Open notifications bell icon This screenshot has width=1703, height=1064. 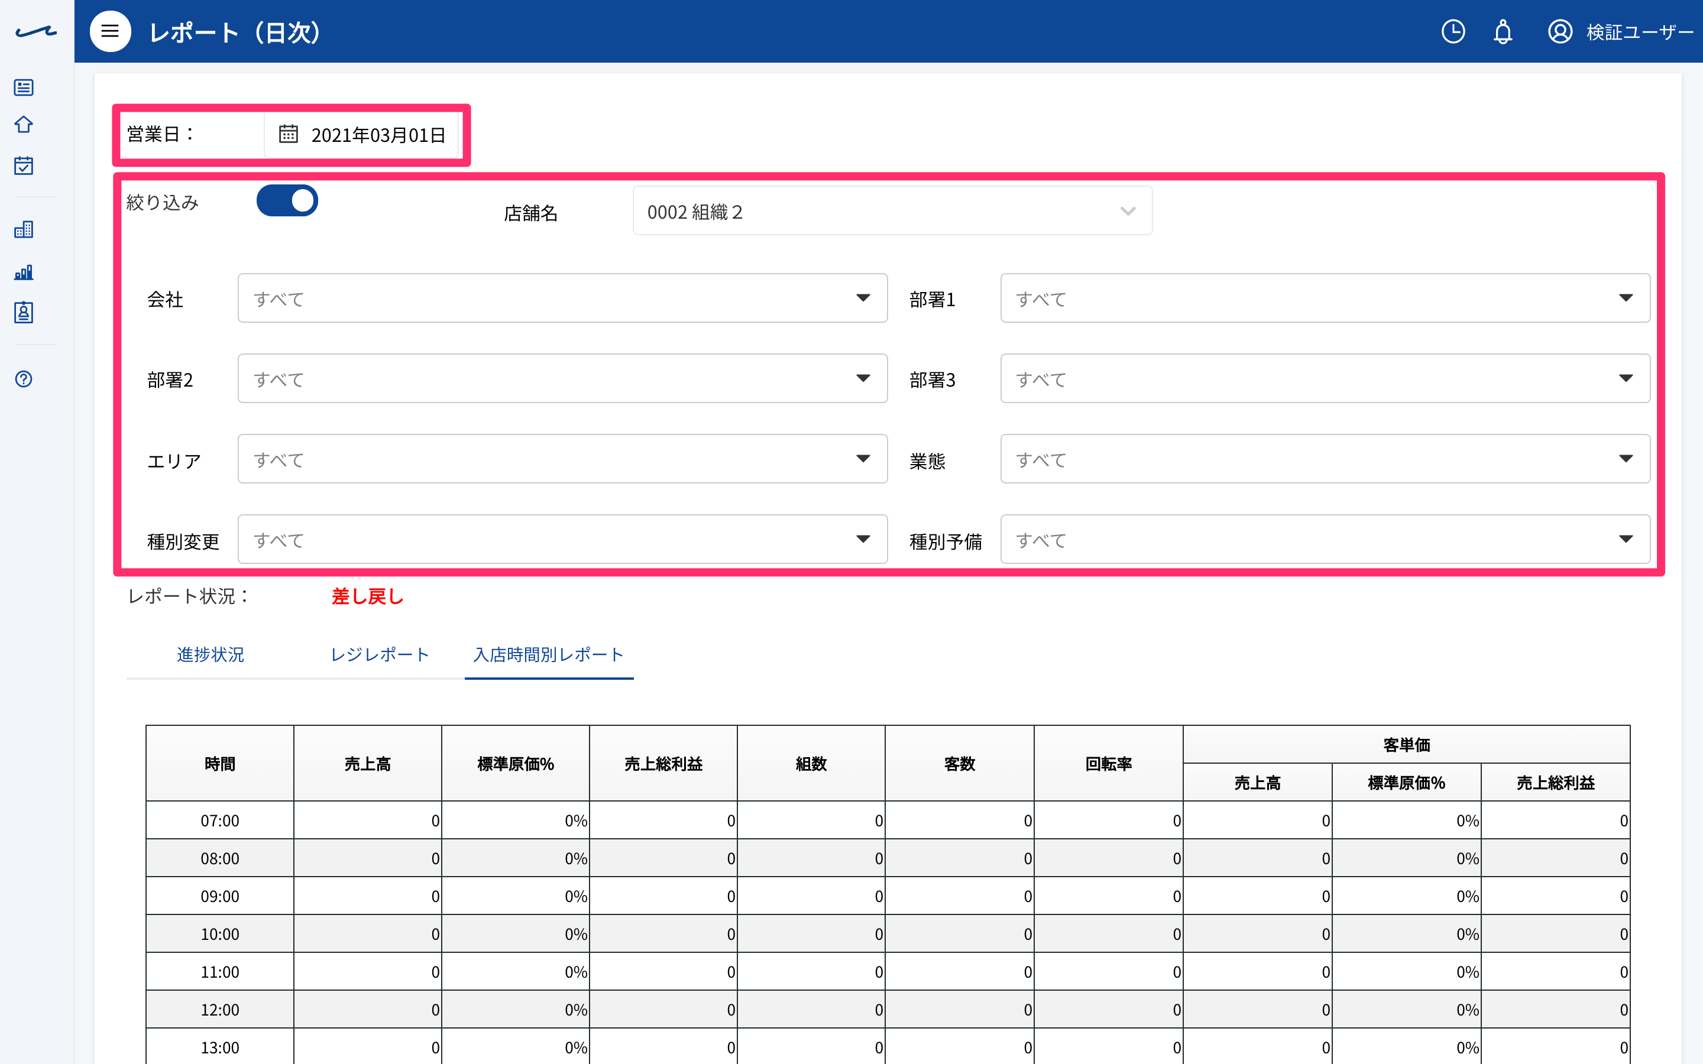point(1503,32)
